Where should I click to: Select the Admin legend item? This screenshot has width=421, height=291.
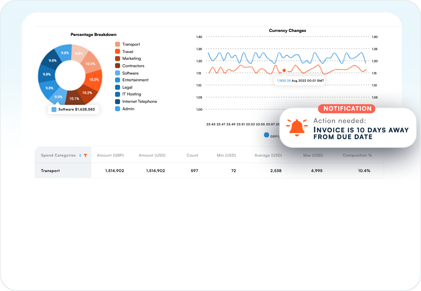coord(124,109)
